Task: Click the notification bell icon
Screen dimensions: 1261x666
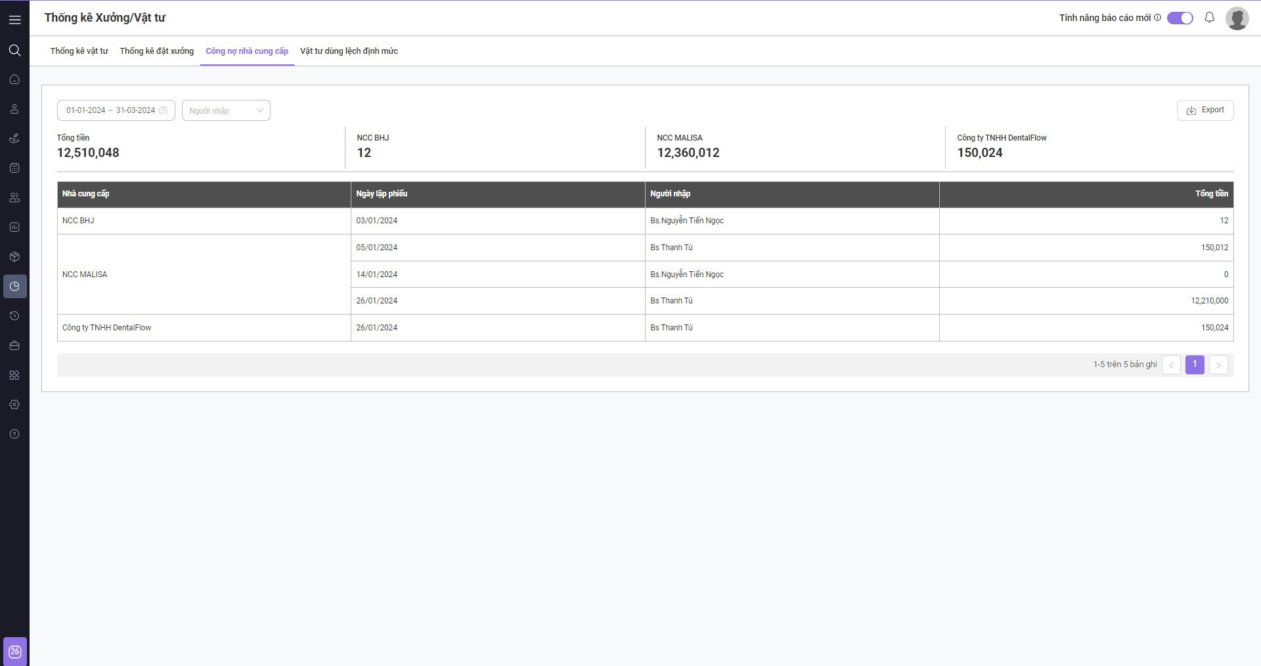Action: click(x=1209, y=18)
